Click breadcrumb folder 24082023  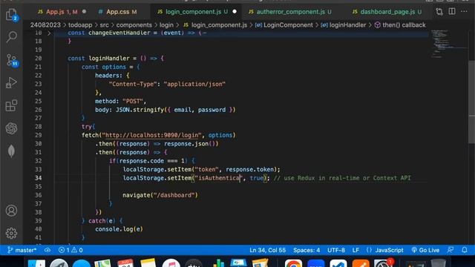(x=45, y=25)
